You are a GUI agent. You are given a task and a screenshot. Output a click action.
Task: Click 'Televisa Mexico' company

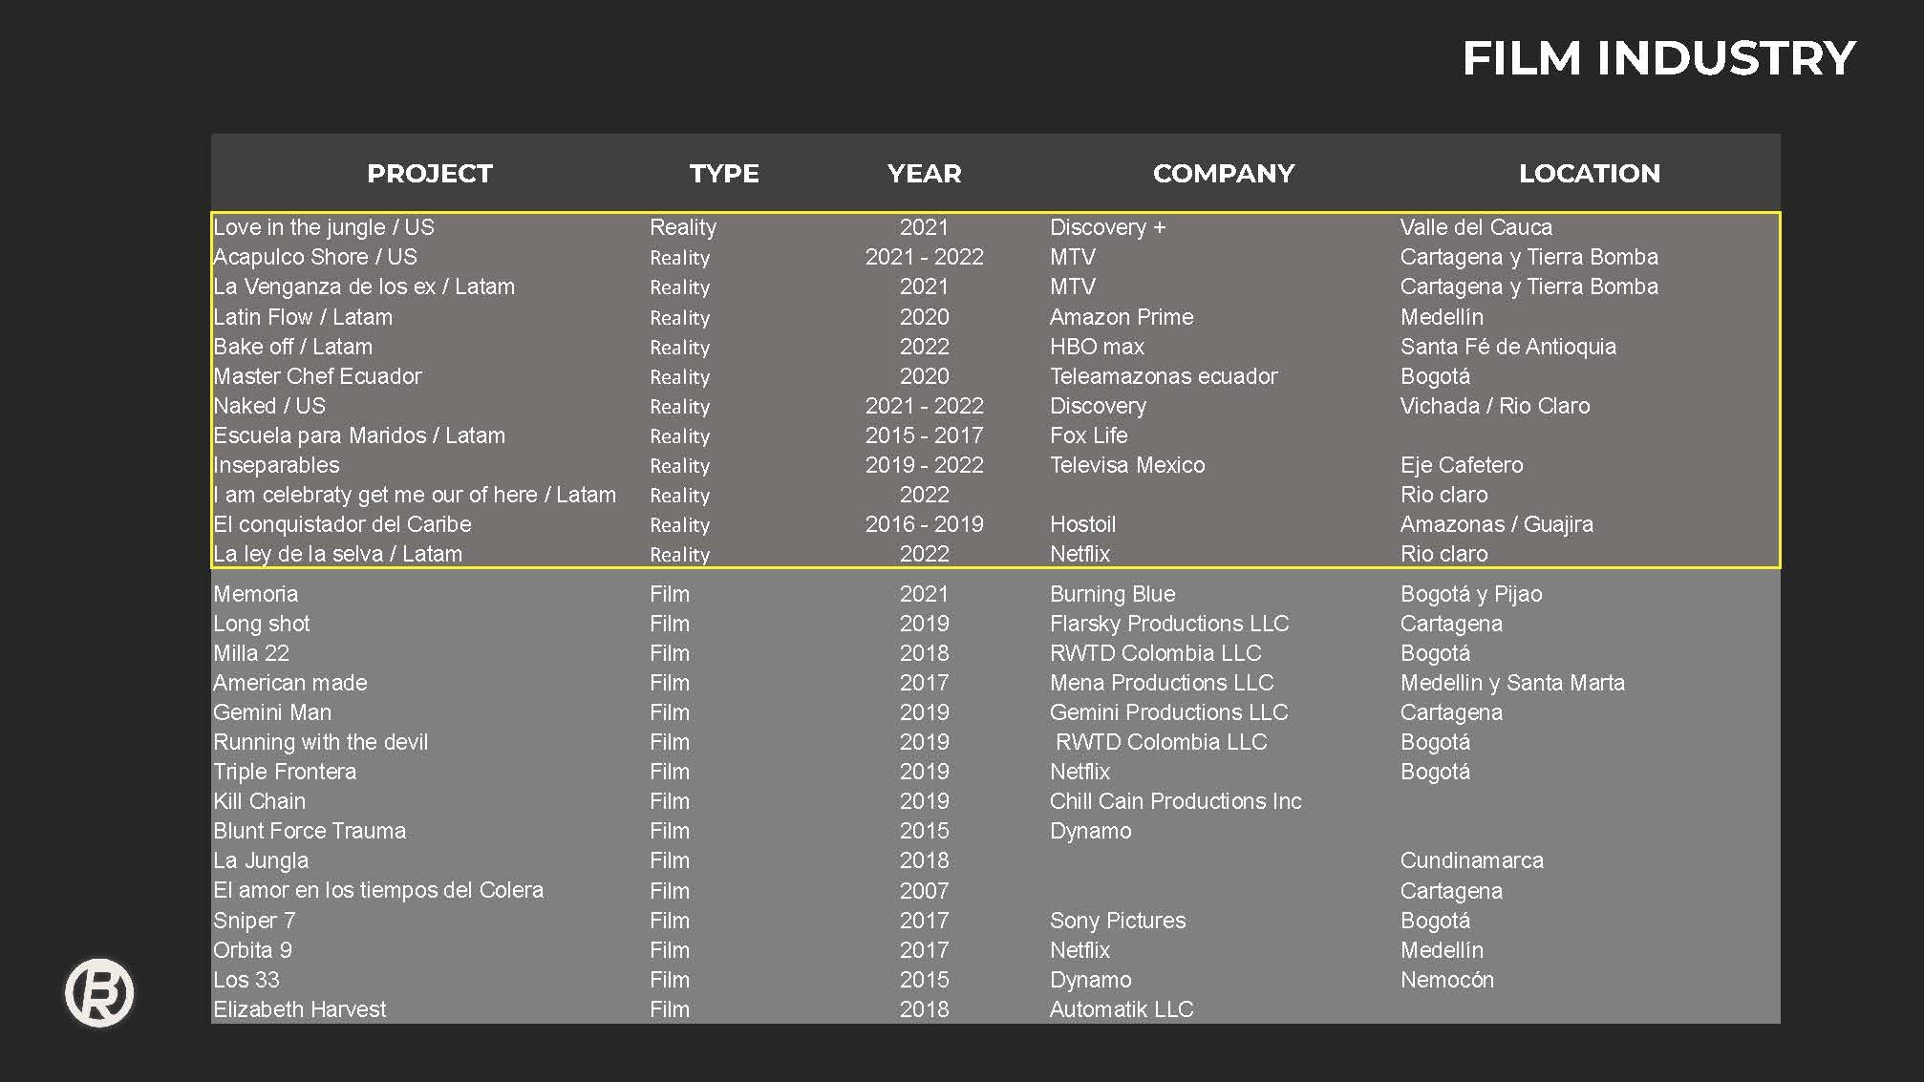1127,465
